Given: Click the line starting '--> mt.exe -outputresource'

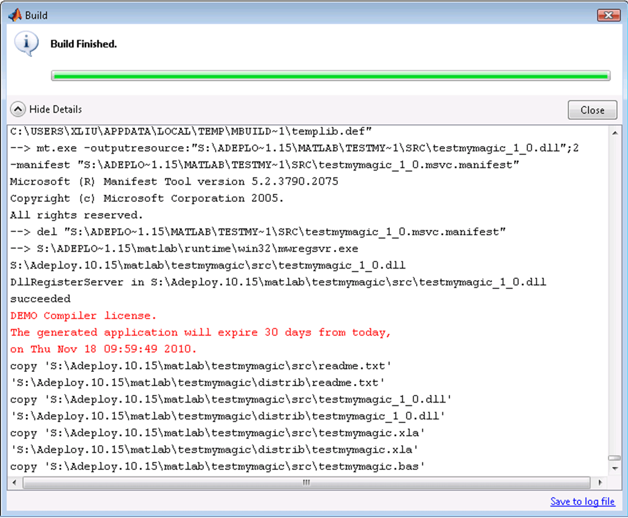Looking at the screenshot, I should pos(295,148).
